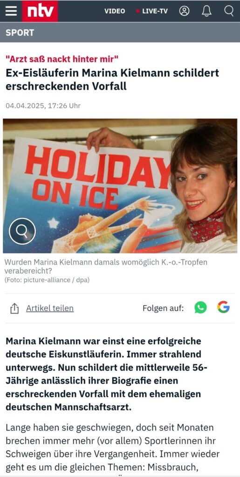Screen dimensions: 240x477
Task: Follow ntv on WhatsApp
Action: tap(200, 307)
